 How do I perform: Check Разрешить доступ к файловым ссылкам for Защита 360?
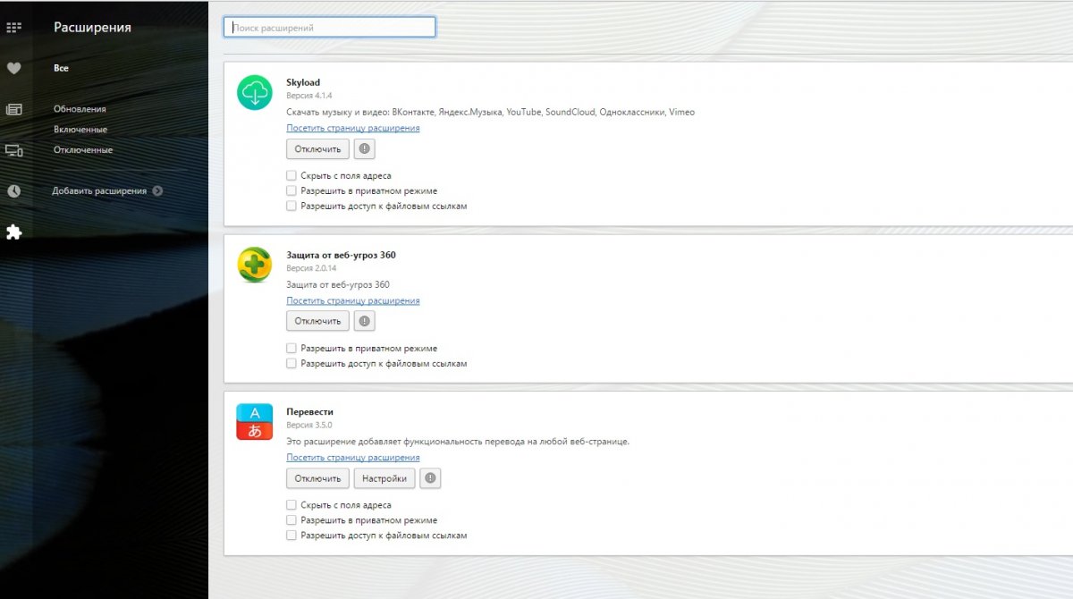(x=291, y=364)
